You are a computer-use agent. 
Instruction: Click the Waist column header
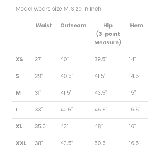44,25
